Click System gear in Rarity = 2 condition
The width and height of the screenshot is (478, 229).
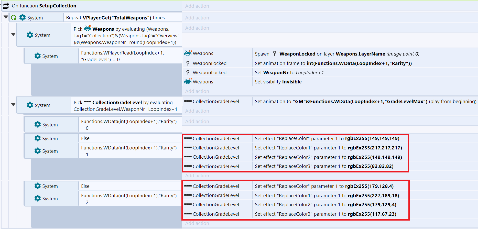click(38, 198)
